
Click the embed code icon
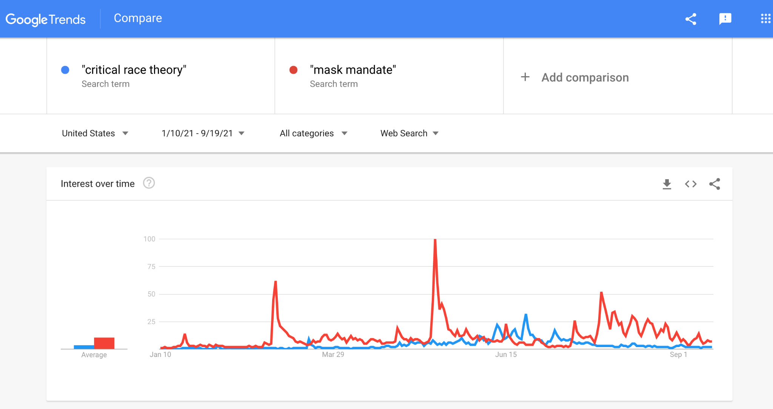coord(691,184)
